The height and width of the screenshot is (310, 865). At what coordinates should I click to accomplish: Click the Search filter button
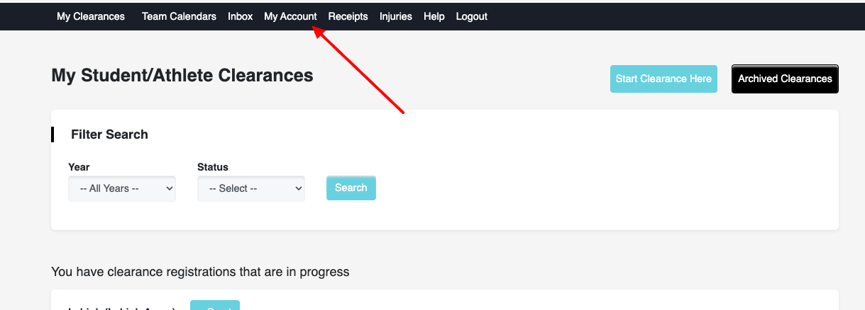click(351, 188)
